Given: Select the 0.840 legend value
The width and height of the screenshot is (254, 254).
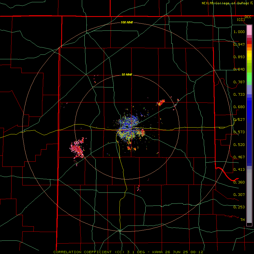Looking at the screenshot, I should tap(239, 69).
